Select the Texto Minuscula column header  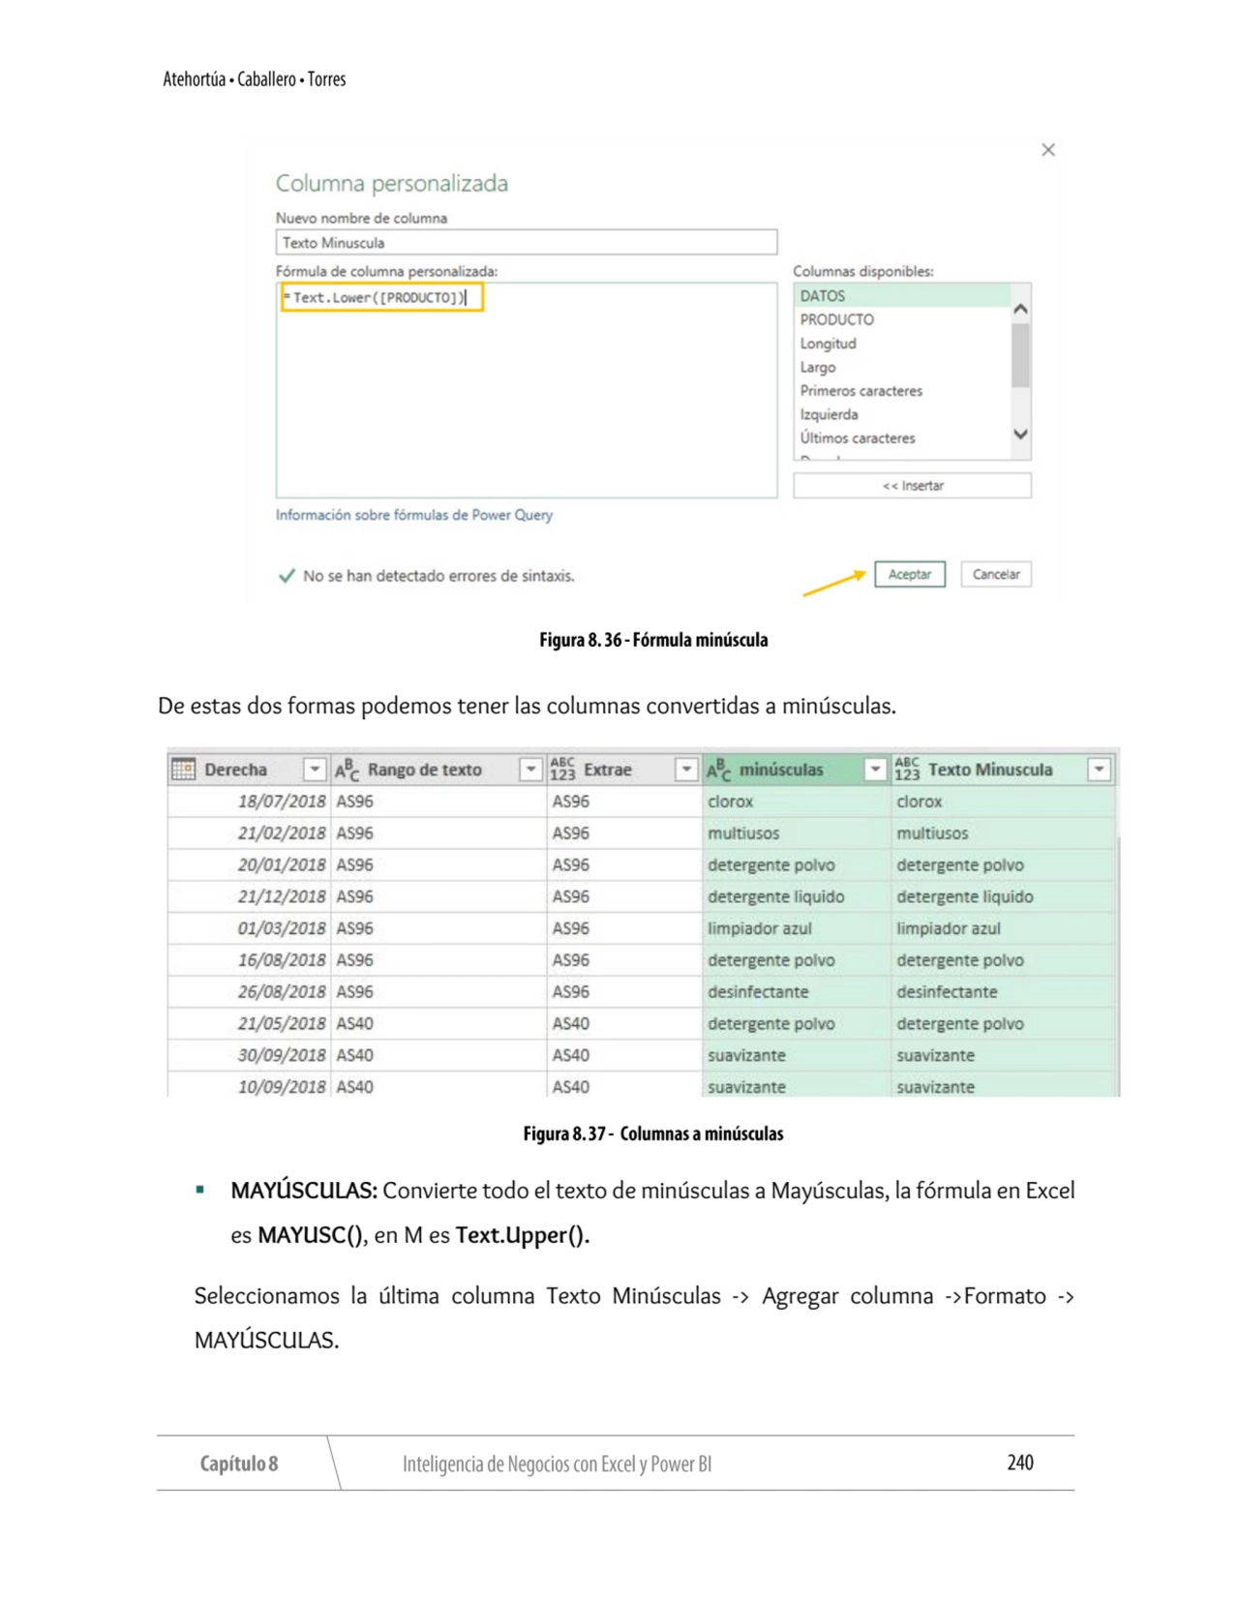click(x=1003, y=770)
